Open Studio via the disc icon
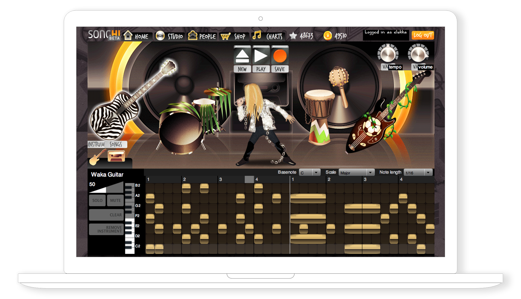The height and width of the screenshot is (299, 521). pyautogui.click(x=160, y=36)
